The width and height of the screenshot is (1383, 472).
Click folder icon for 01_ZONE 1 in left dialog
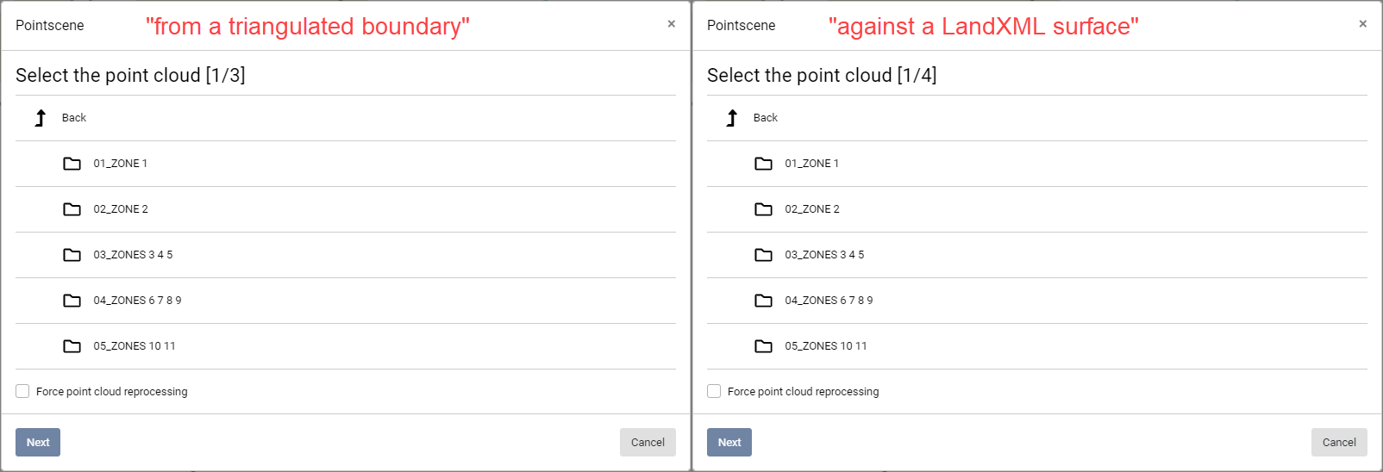pyautogui.click(x=72, y=164)
